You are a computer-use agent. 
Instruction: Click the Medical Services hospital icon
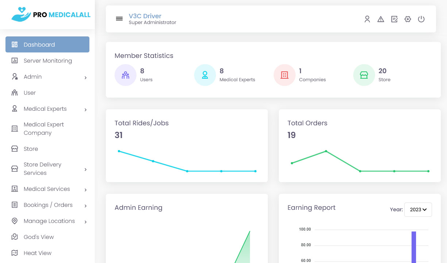coord(15,189)
